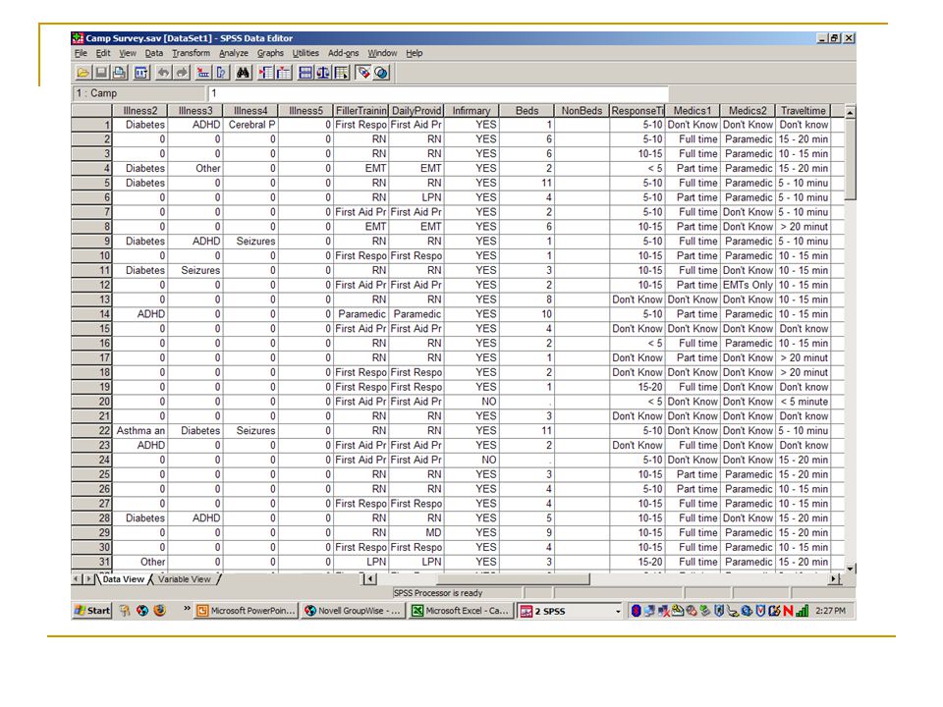Click the sheet tab scroll-right arrow
This screenshot has height=707, width=943.
[88, 579]
